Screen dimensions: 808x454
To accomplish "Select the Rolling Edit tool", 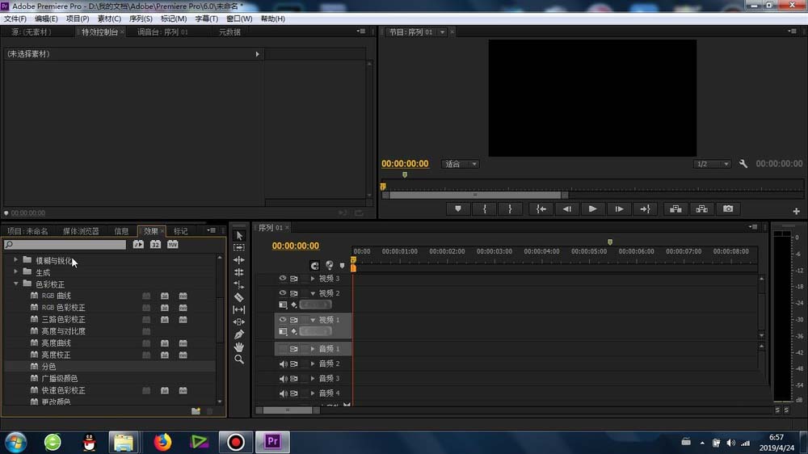I will (239, 272).
